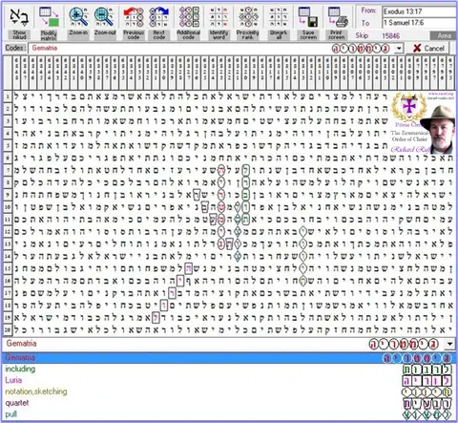Viewport: 458px width, 423px height.
Task: Click row number 7 header
Action: (x=8, y=170)
